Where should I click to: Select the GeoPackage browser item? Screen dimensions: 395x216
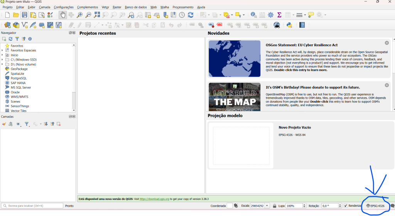19,69
